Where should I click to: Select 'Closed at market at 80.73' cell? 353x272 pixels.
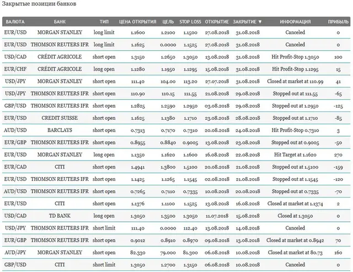pos(295,252)
